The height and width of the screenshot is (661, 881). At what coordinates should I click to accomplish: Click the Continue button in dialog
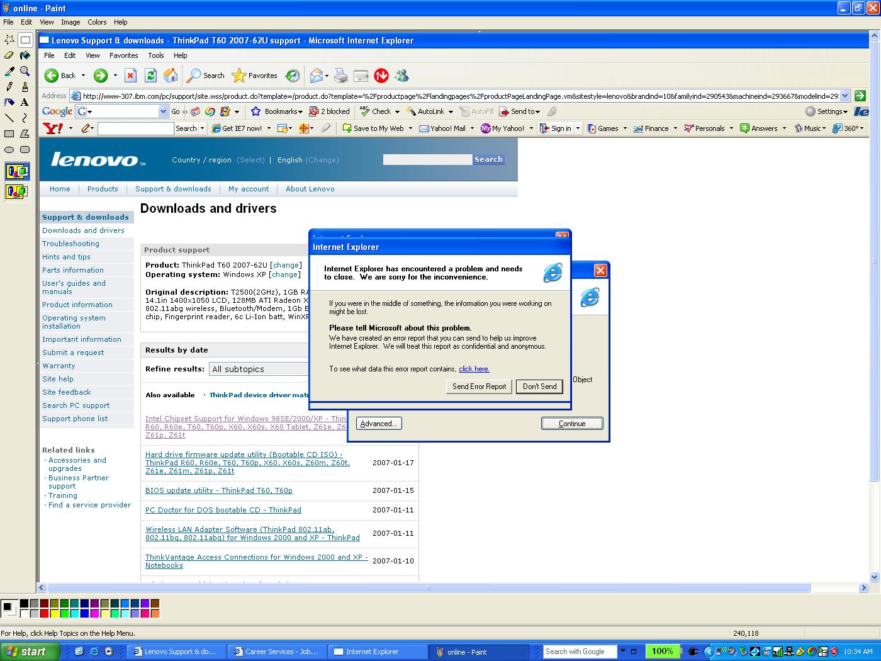[572, 424]
